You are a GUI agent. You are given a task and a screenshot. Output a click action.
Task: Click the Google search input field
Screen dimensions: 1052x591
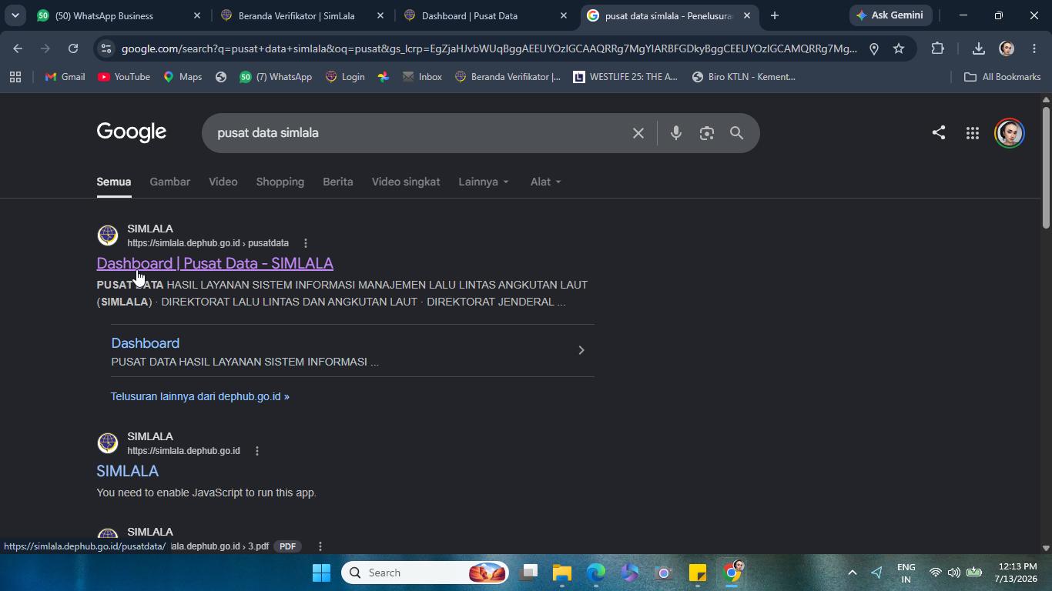416,133
